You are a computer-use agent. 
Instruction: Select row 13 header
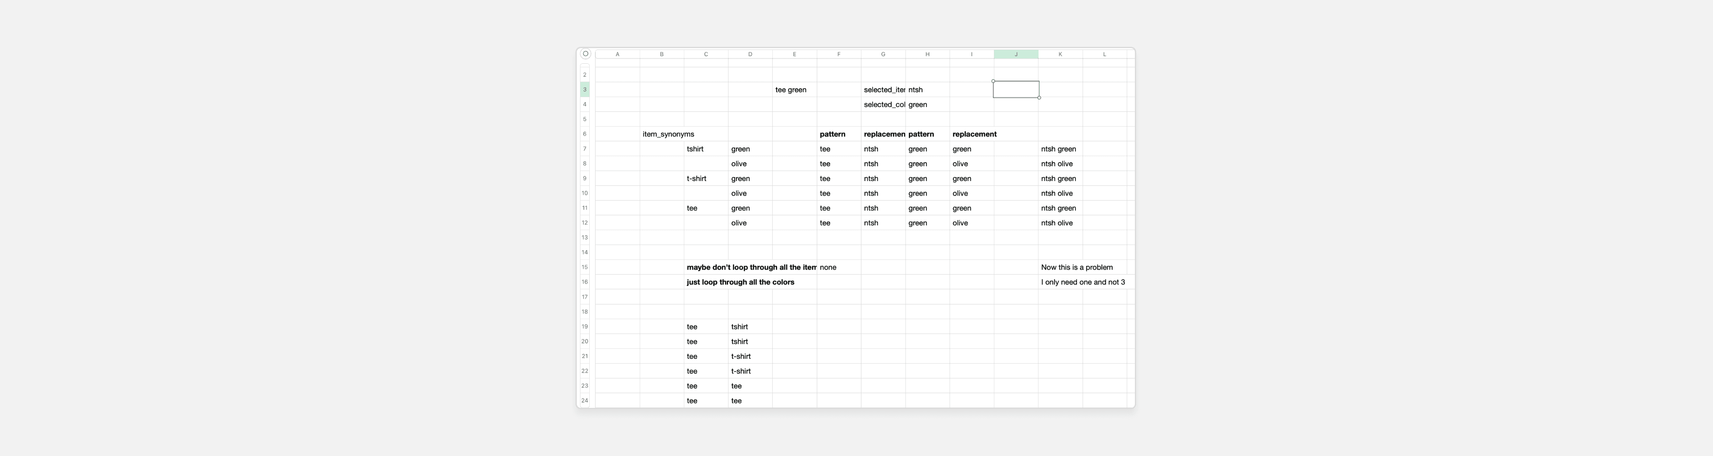585,237
